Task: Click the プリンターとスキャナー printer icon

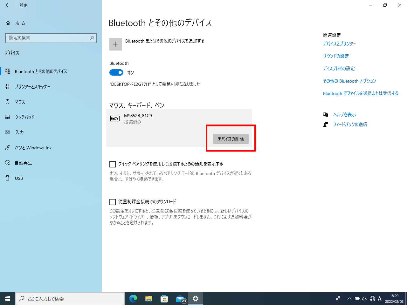Action: click(x=8, y=86)
